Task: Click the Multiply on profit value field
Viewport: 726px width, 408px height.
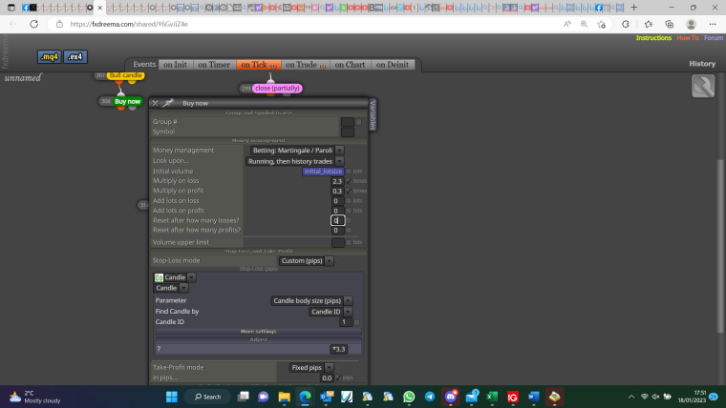Action: click(337, 191)
